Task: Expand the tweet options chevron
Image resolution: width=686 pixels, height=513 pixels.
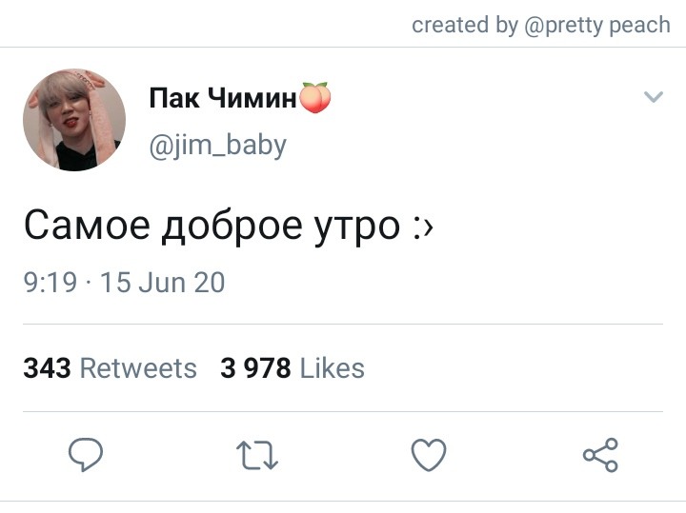Action: [x=654, y=96]
